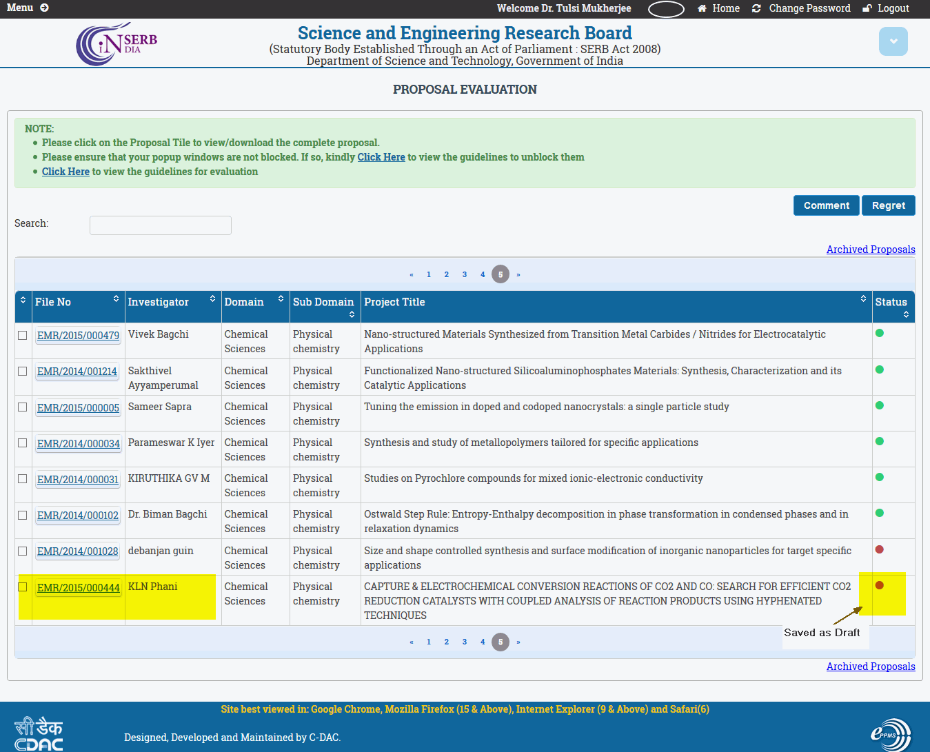930x752 pixels.
Task: Click the Search input field
Action: (160, 225)
